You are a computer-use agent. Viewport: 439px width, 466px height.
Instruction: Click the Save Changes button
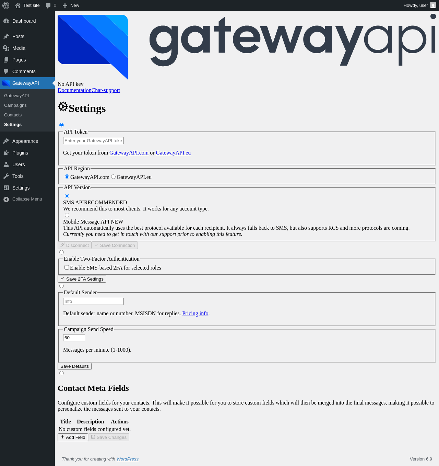point(109,437)
